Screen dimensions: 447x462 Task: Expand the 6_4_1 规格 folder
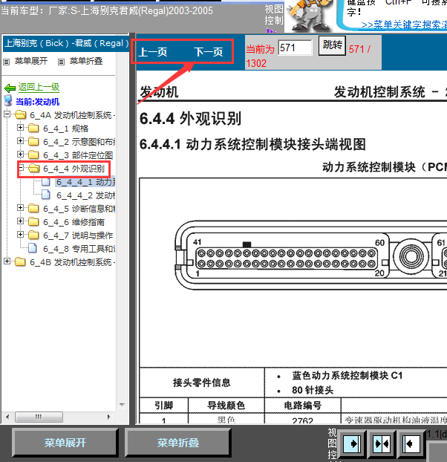(x=20, y=127)
